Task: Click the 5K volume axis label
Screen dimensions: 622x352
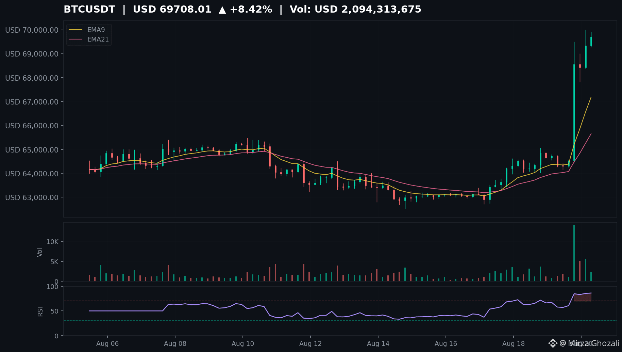Action: [54, 262]
